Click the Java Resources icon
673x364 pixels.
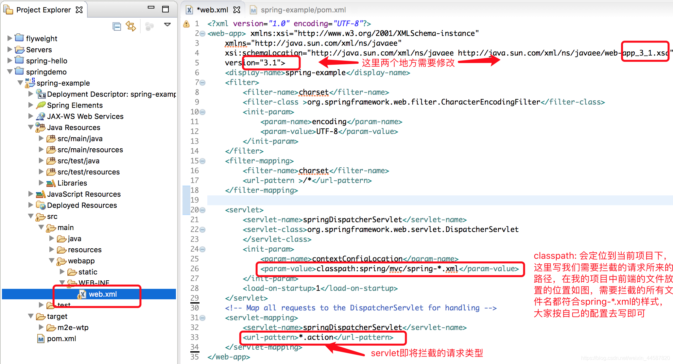tap(41, 127)
